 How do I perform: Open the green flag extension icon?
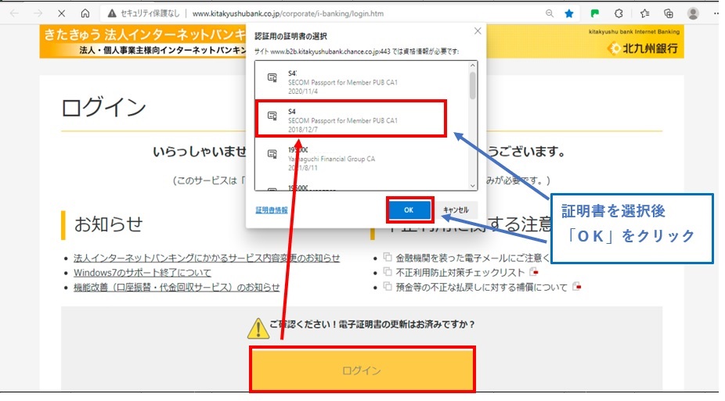pyautogui.click(x=594, y=13)
